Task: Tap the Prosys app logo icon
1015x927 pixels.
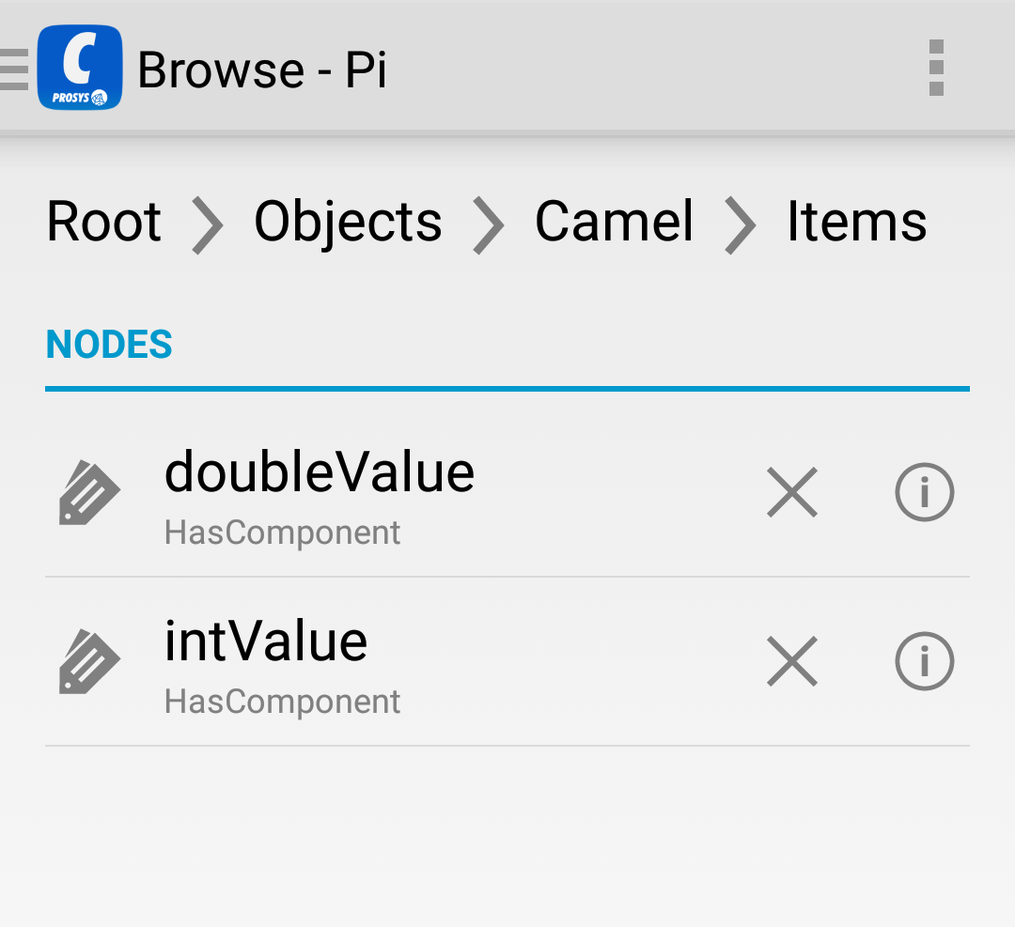Action: (80, 68)
